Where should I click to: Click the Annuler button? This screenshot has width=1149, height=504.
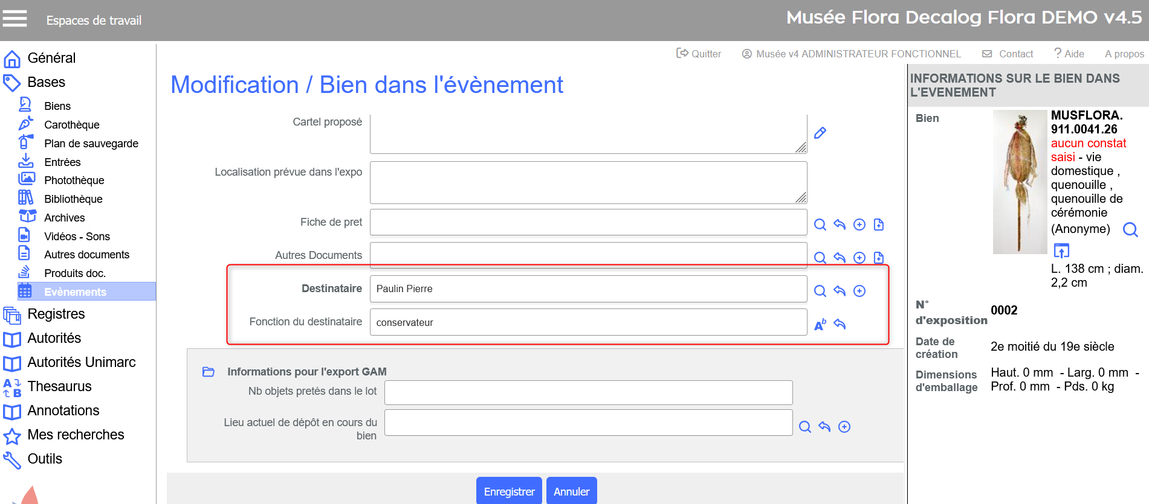tap(571, 491)
